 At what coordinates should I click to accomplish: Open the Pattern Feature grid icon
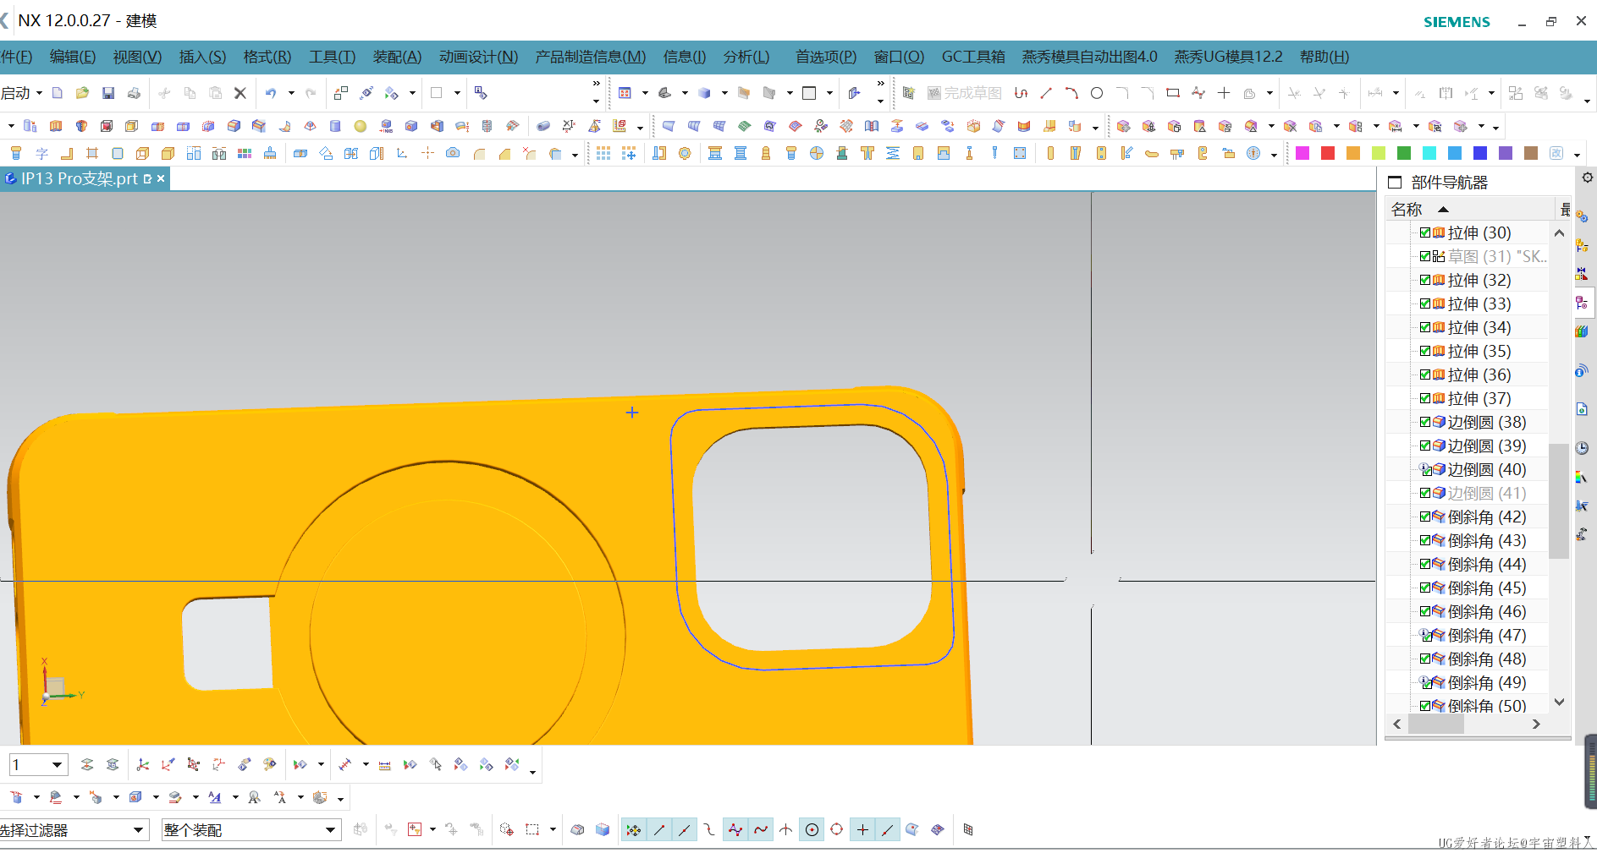603,153
